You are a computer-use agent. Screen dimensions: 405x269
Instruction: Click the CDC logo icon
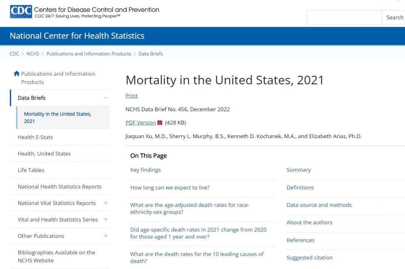tap(21, 12)
